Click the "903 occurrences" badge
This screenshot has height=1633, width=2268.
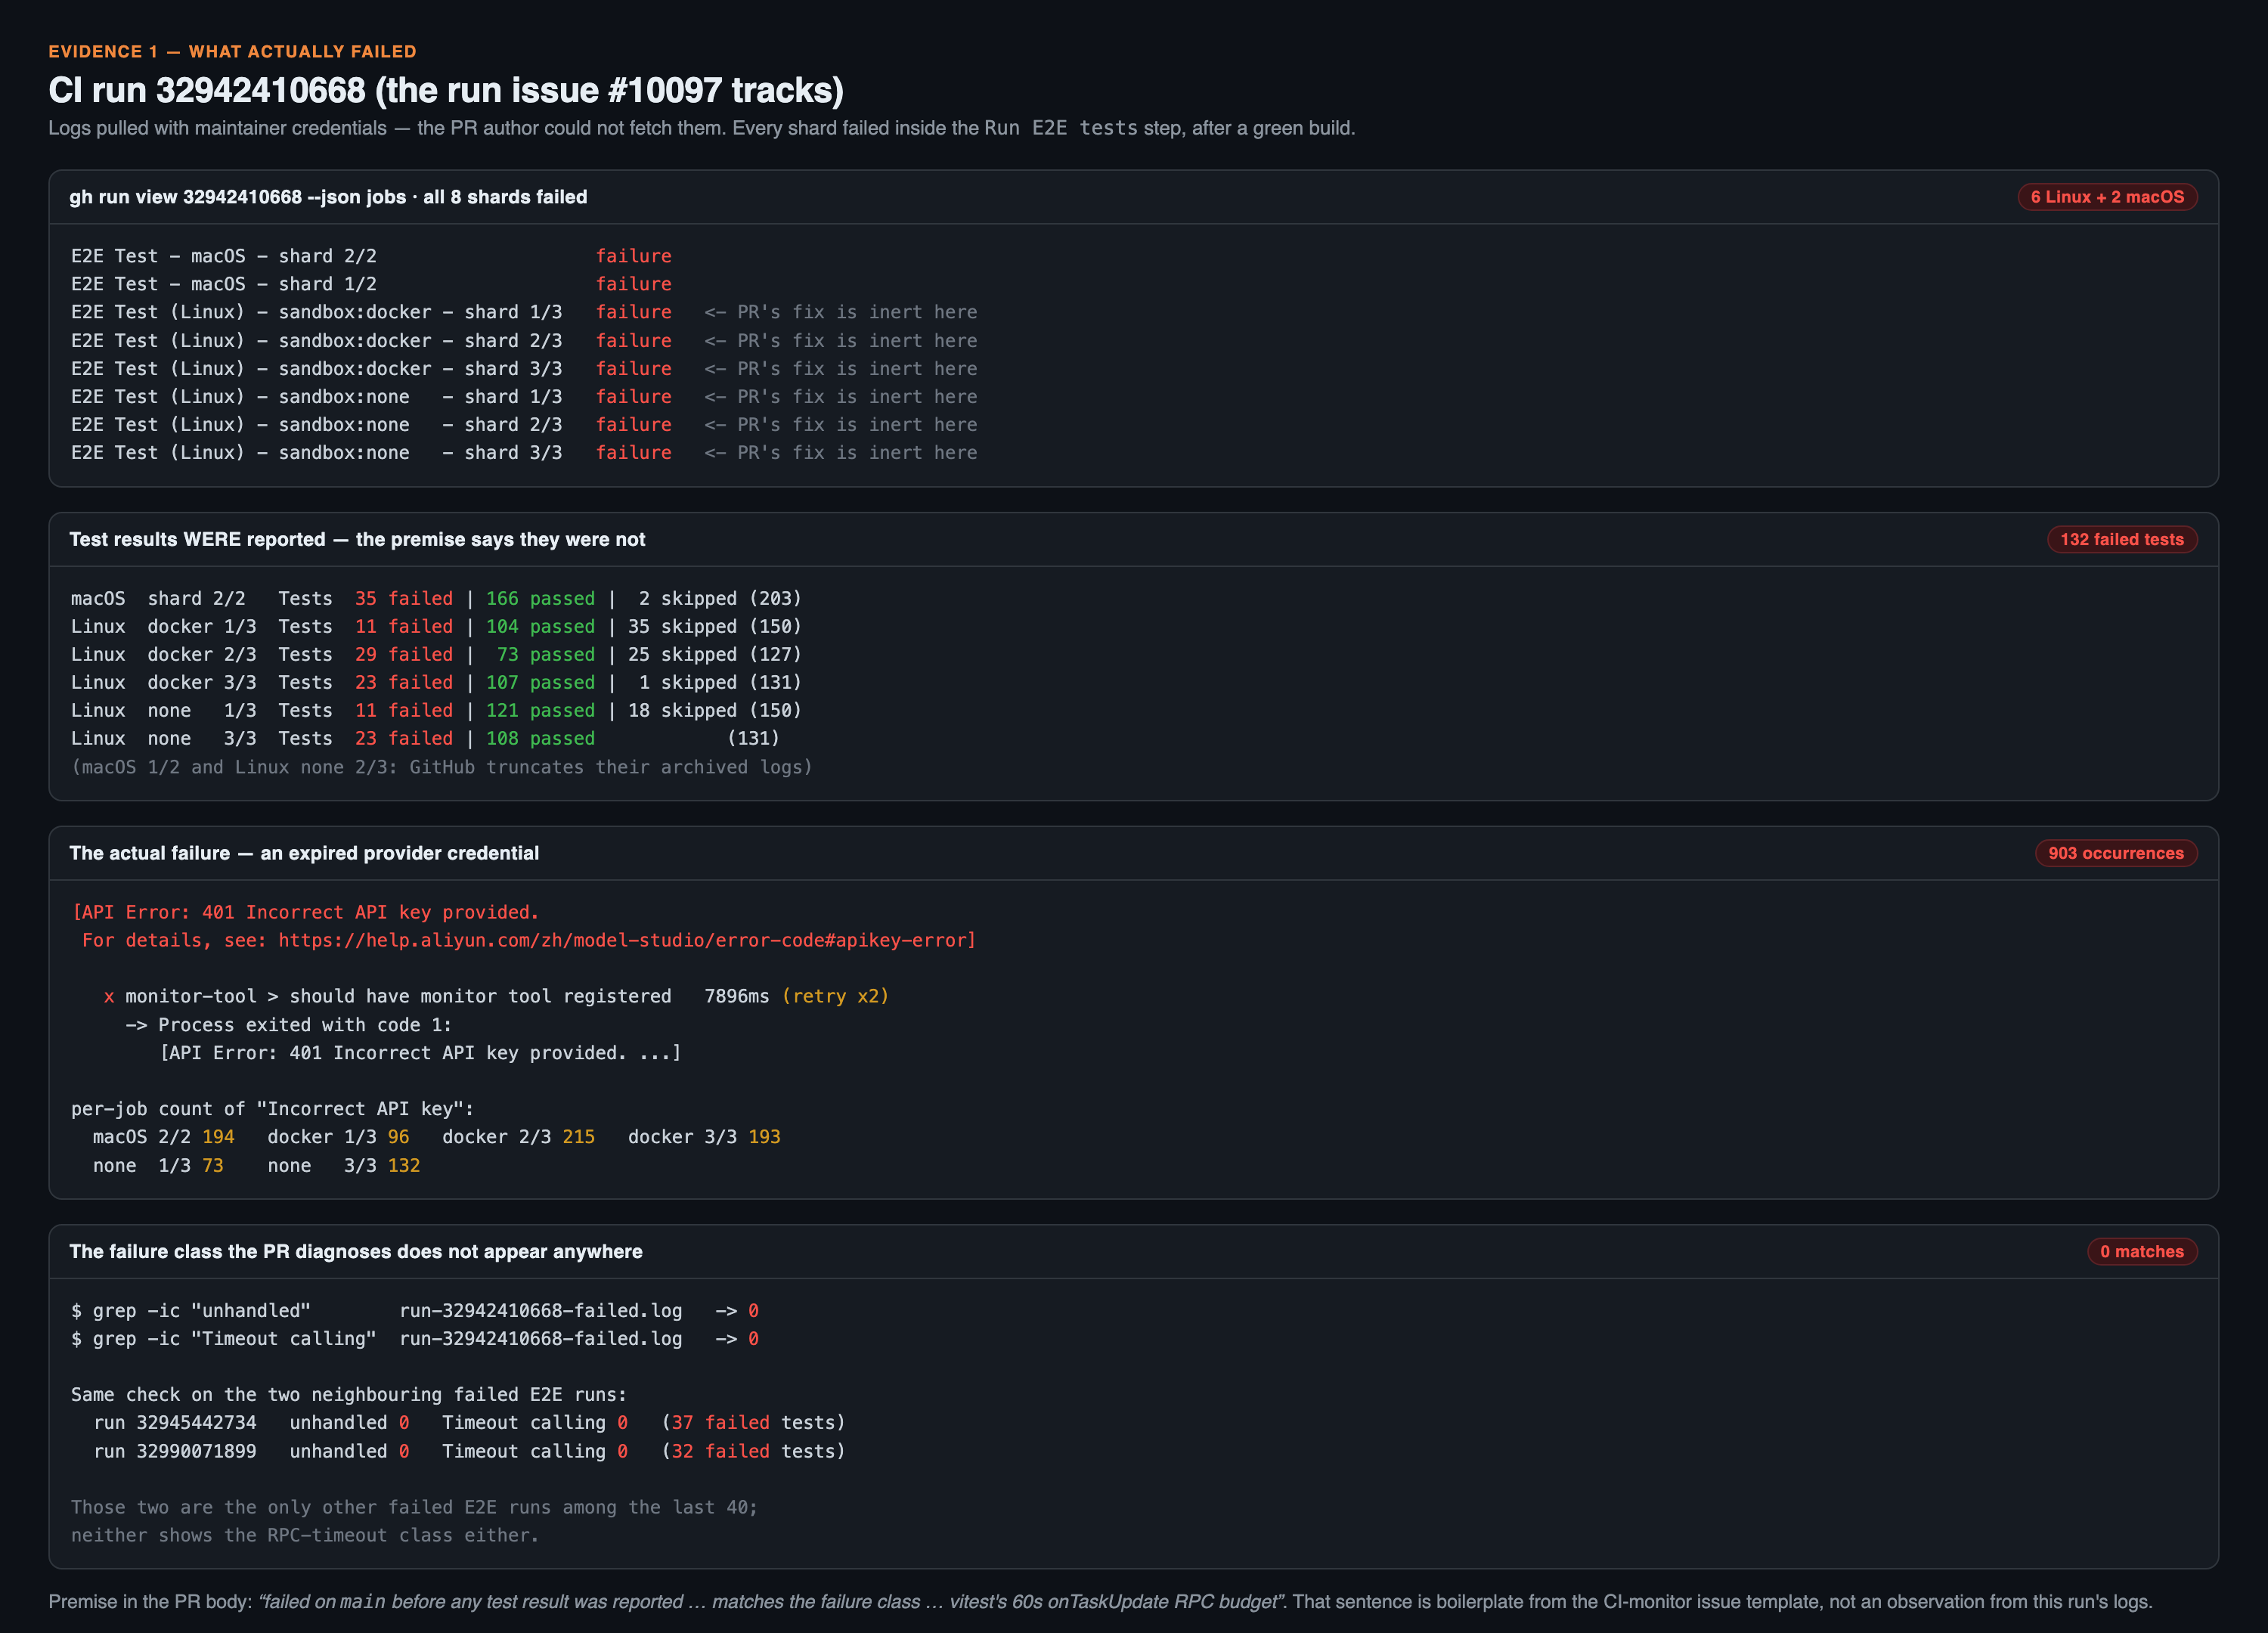pos(2116,853)
